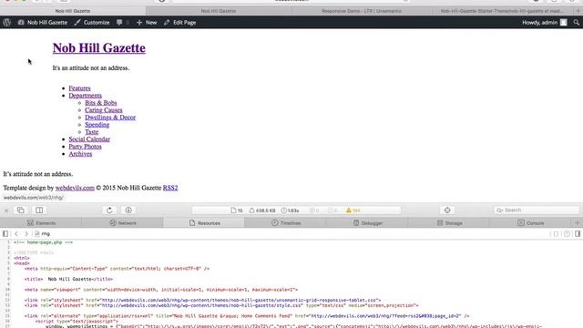
Task: Switch to the Elements inspector tab
Action: click(41, 223)
